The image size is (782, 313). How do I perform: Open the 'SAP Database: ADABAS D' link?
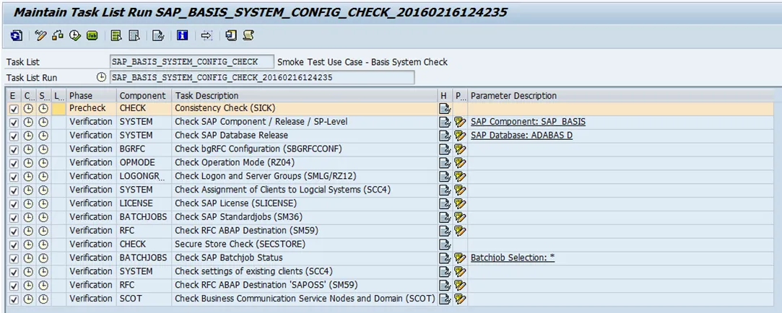[521, 136]
